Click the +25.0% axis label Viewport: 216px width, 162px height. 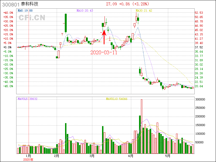point(8,26)
